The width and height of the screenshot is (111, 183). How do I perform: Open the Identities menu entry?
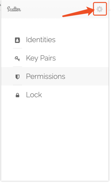tap(41, 40)
